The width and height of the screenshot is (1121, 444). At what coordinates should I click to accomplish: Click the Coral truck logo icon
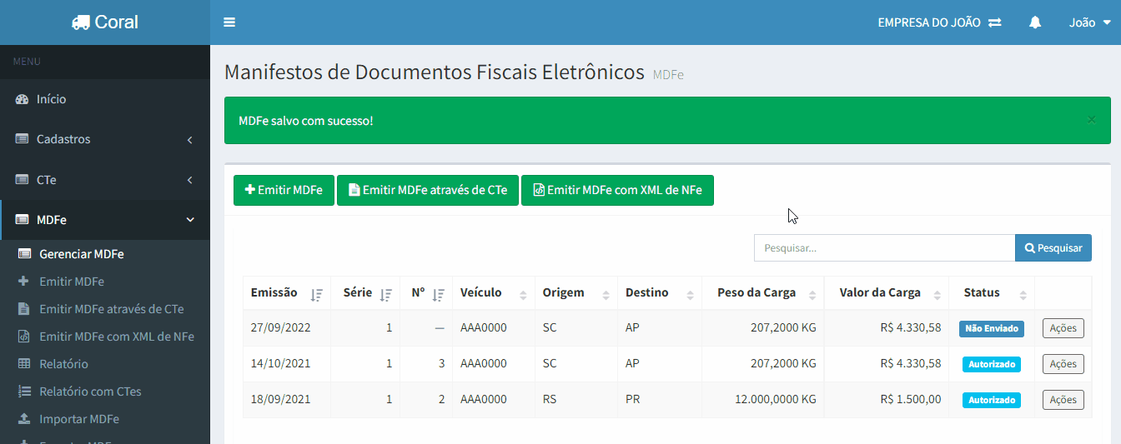[x=81, y=22]
